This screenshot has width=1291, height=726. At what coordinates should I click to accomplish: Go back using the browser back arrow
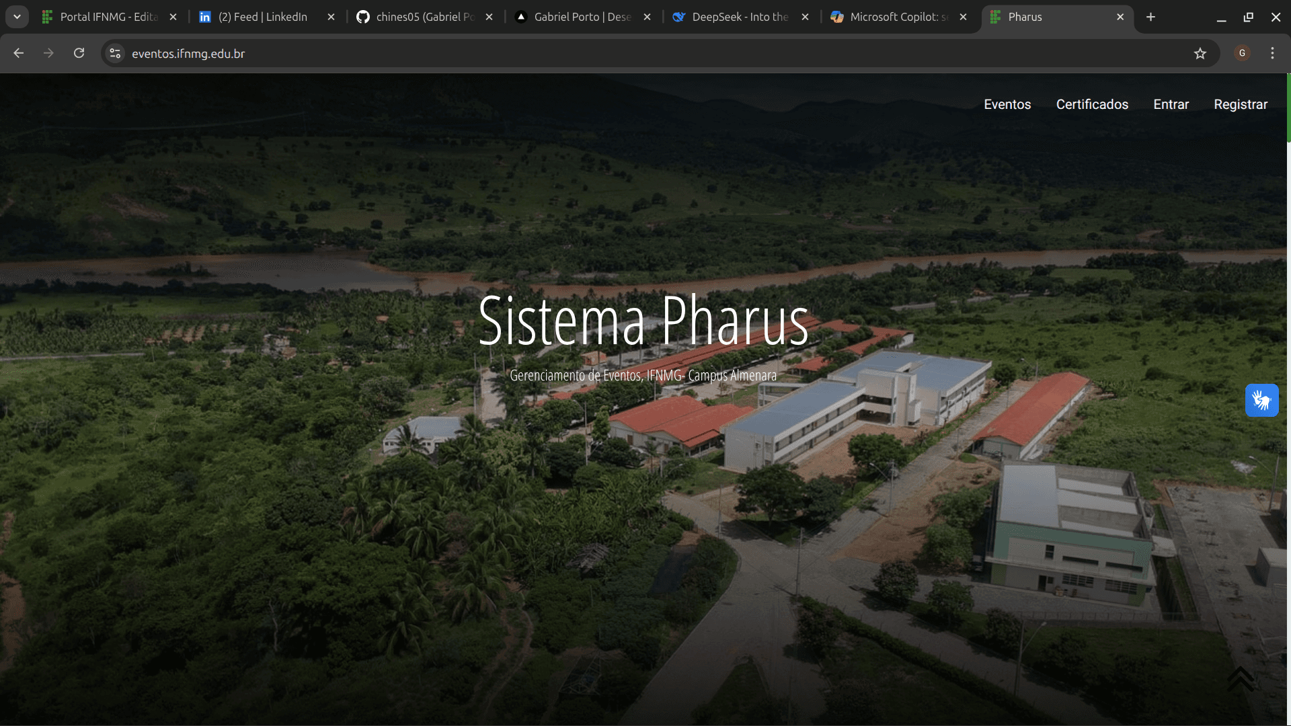[x=18, y=53]
